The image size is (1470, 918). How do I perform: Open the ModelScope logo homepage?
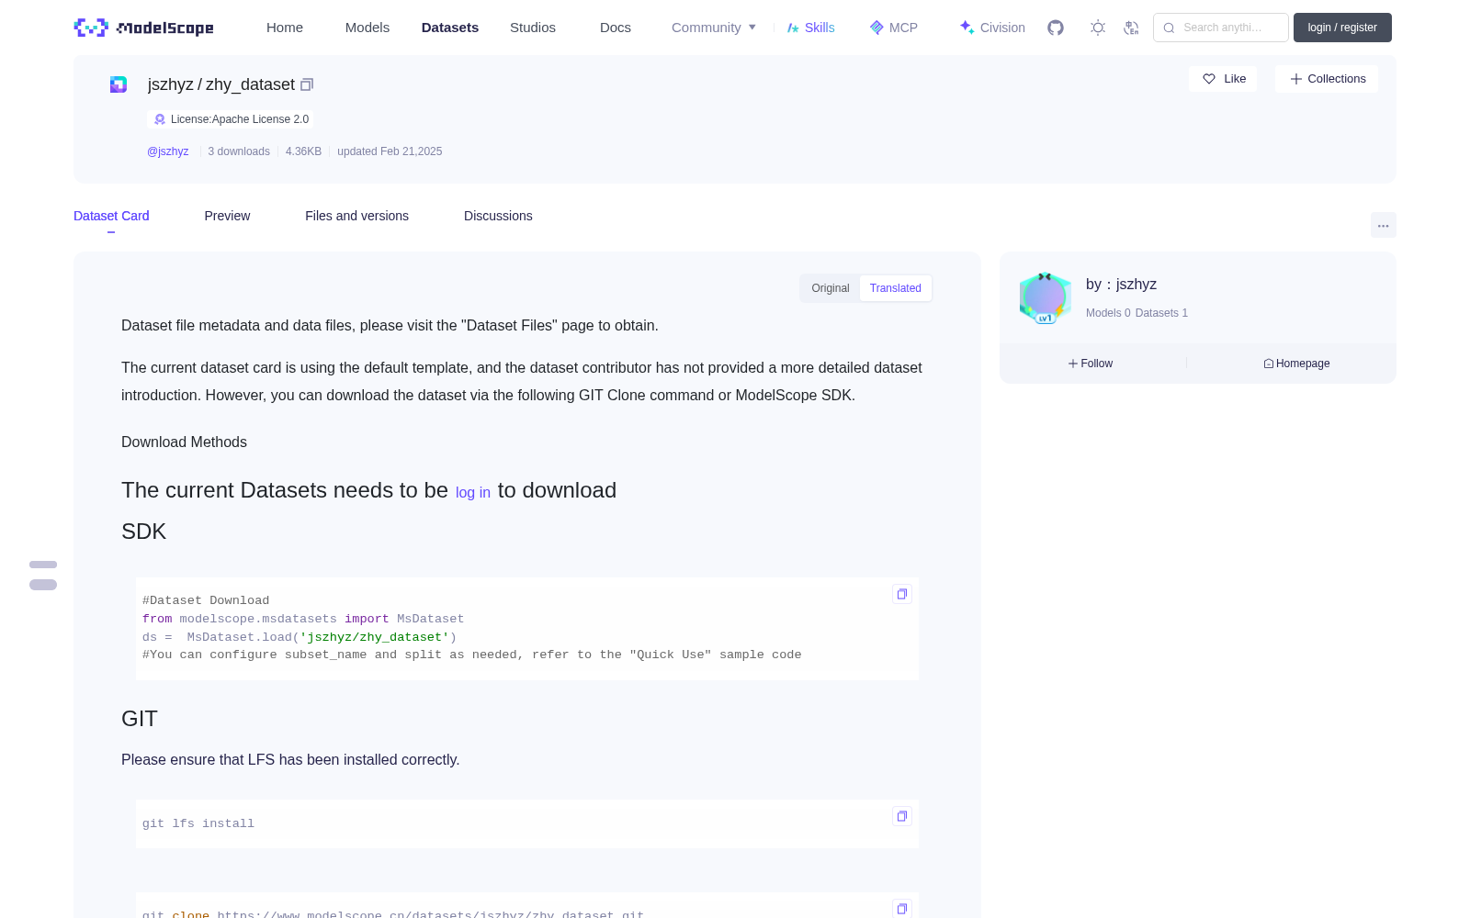coord(143,28)
